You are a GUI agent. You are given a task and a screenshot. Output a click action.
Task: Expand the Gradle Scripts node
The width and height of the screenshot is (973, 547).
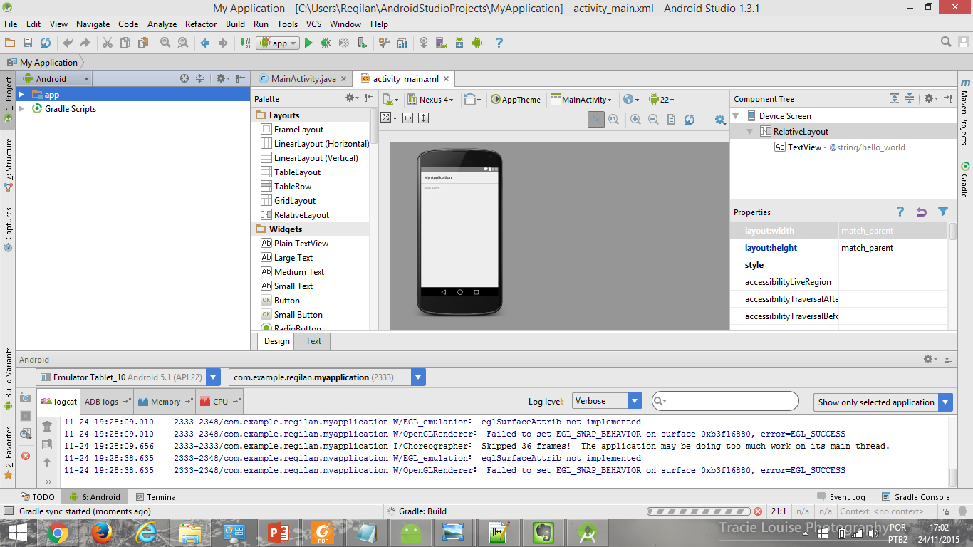21,109
